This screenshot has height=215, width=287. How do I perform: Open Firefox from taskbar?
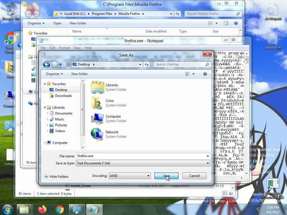(42, 209)
